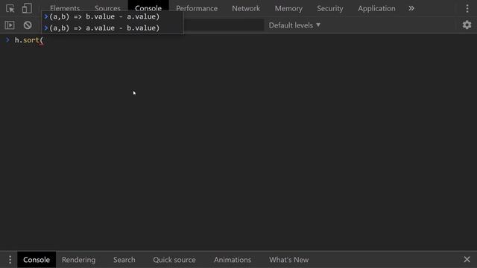Show the console sidebar panel icon
The width and height of the screenshot is (477, 268).
click(10, 25)
